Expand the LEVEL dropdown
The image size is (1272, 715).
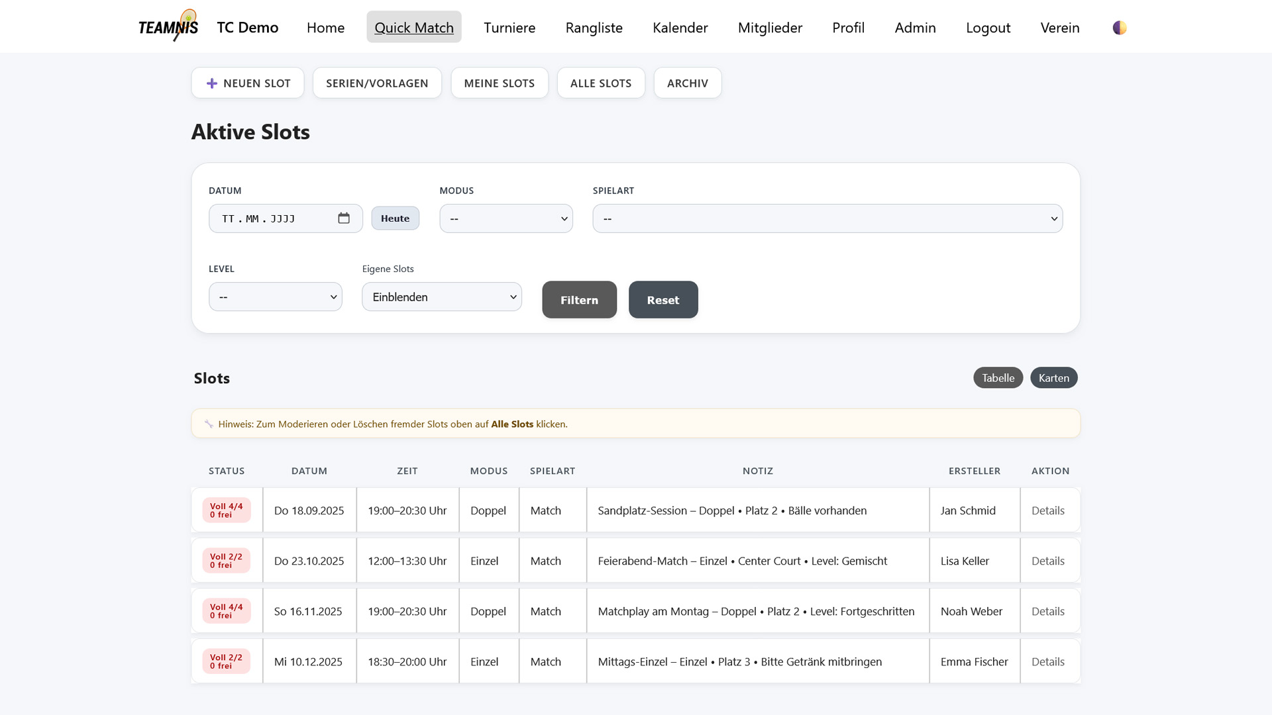pos(276,297)
